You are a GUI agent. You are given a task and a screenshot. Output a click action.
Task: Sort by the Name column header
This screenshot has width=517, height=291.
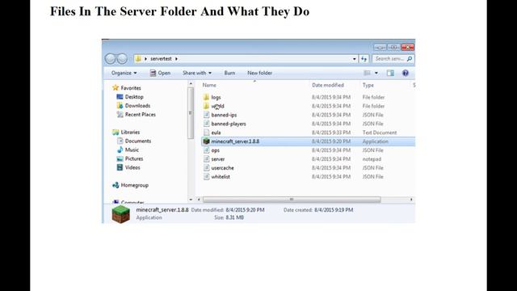coord(209,85)
